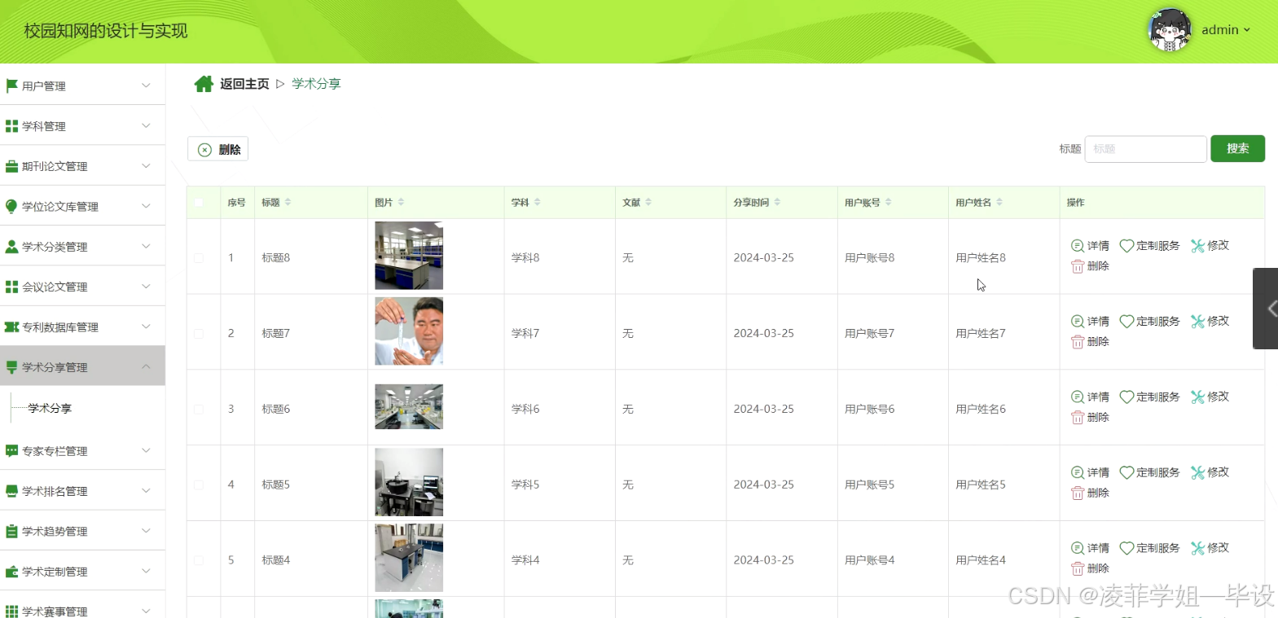Sort by 标题 column arrows
This screenshot has width=1278, height=618.
pyautogui.click(x=288, y=202)
